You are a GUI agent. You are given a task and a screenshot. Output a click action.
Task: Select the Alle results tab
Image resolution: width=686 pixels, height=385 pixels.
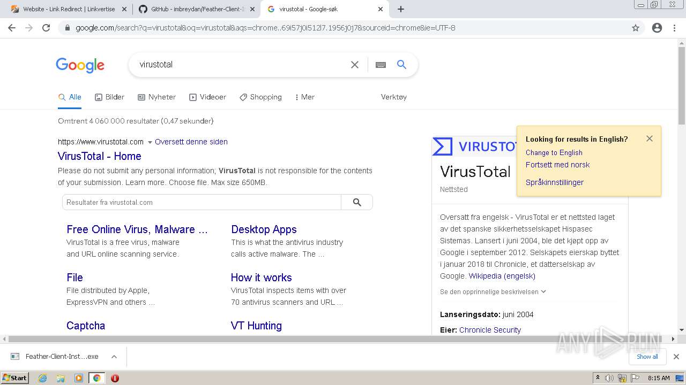tap(70, 97)
